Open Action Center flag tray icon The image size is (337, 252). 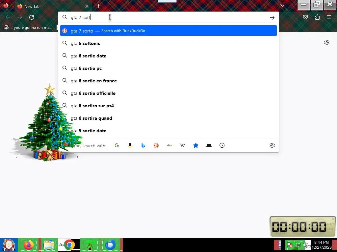point(290,245)
